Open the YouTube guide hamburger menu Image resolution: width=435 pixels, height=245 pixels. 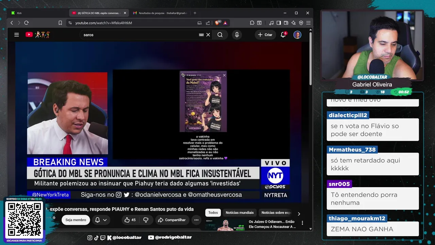click(x=16, y=35)
